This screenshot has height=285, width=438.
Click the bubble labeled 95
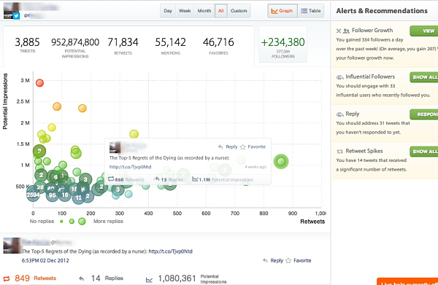point(53,195)
